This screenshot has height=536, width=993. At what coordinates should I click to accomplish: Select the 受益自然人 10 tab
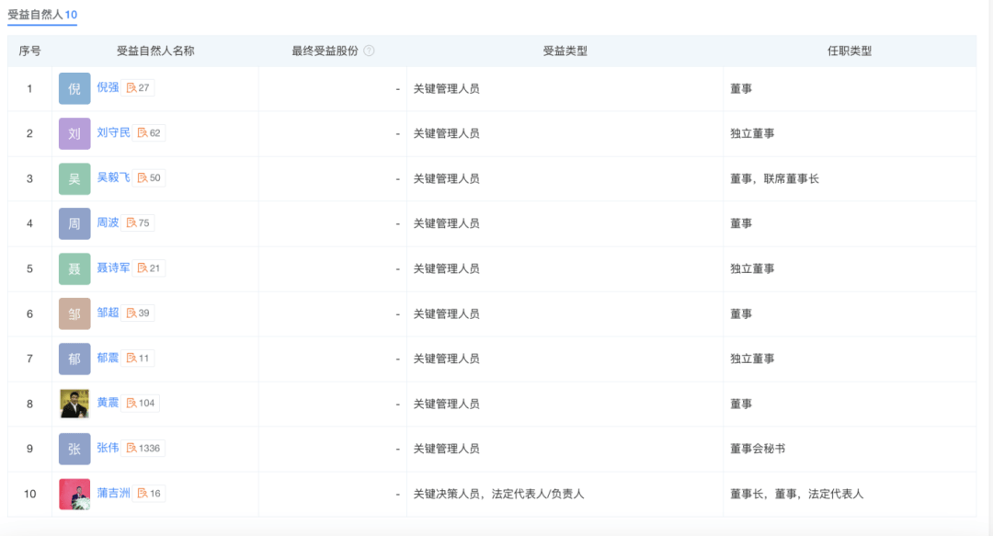tap(42, 15)
